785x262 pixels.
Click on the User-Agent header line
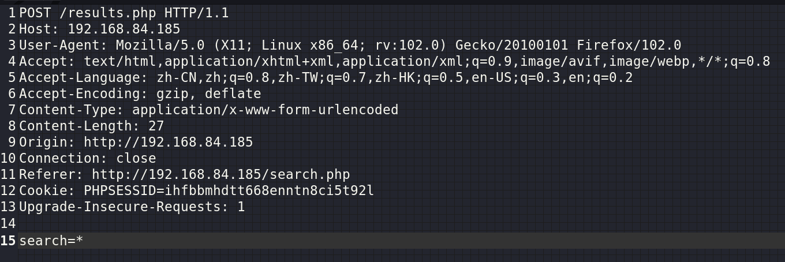pos(350,45)
